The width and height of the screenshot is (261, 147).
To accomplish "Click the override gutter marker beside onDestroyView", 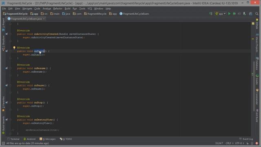I will click(x=7, y=120).
